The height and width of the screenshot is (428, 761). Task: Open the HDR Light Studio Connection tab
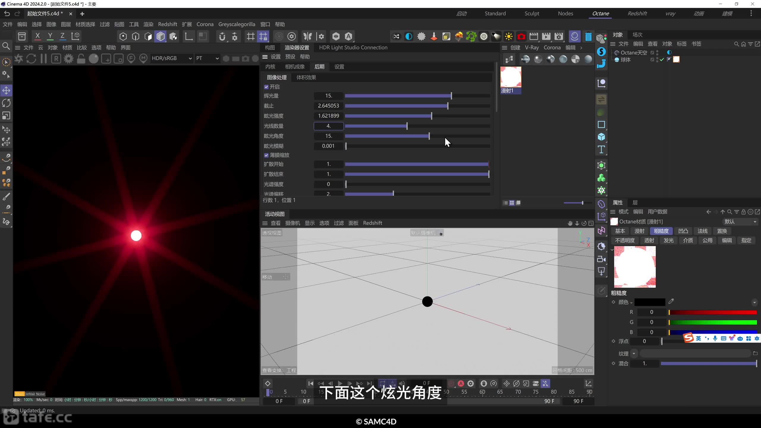click(353, 48)
